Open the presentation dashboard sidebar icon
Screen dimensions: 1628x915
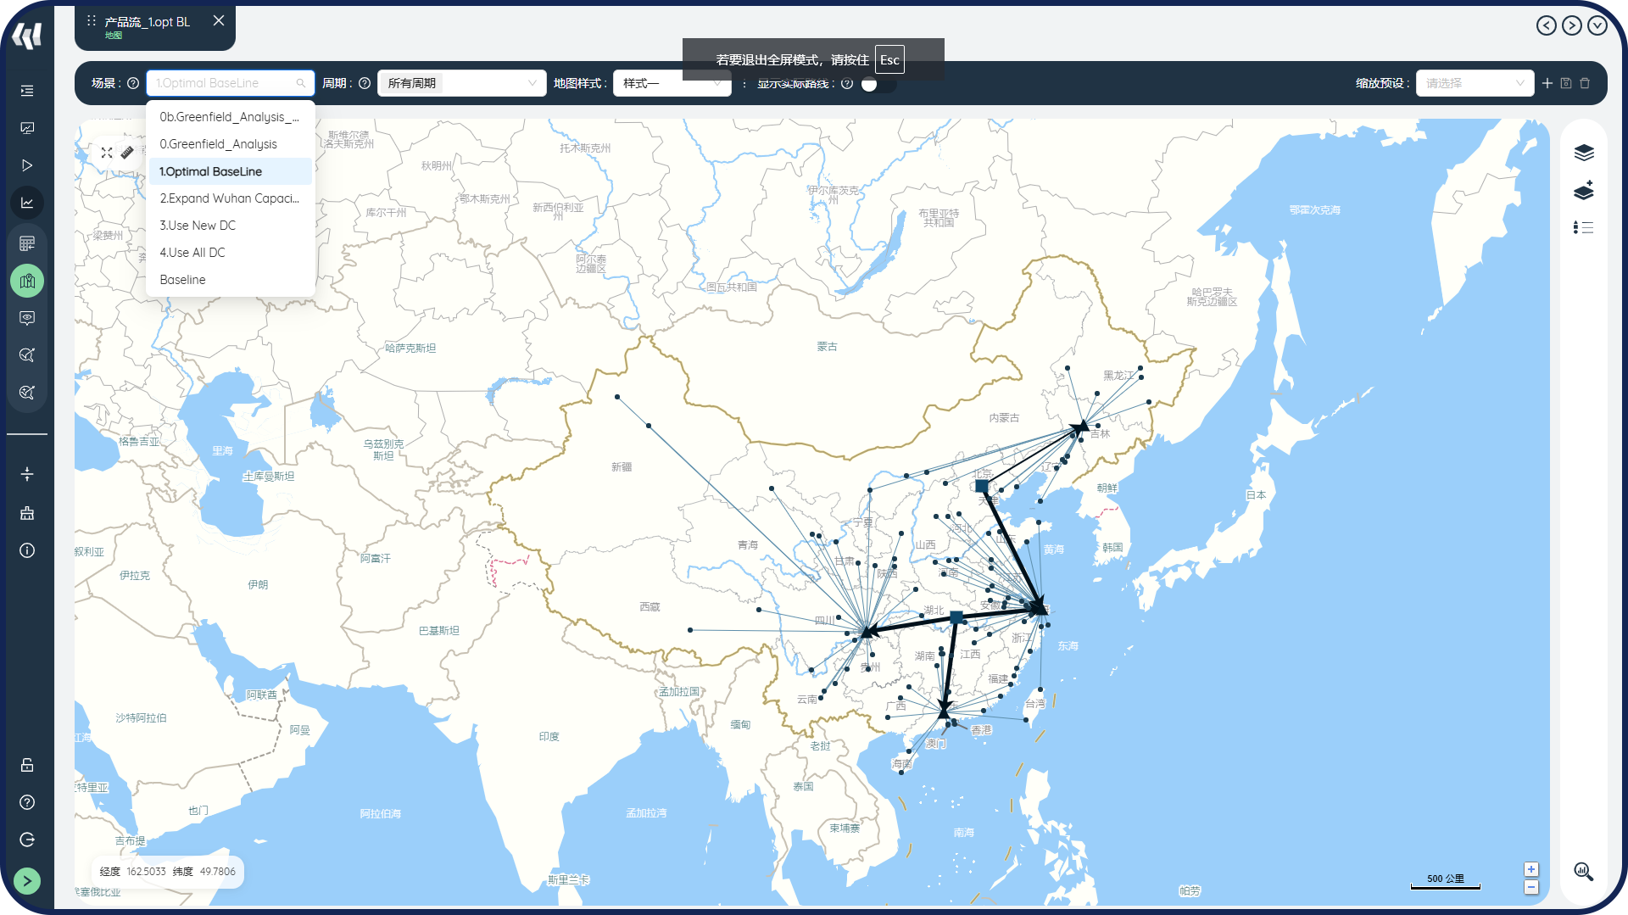27,128
